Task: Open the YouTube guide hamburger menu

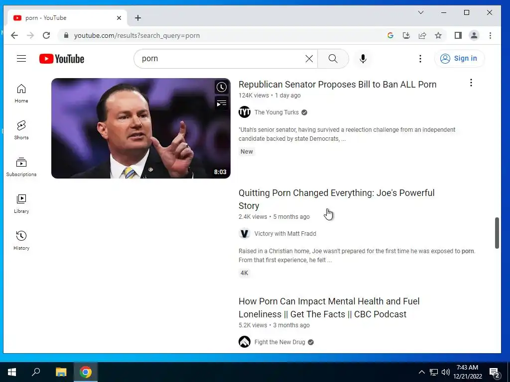Action: coord(21,59)
